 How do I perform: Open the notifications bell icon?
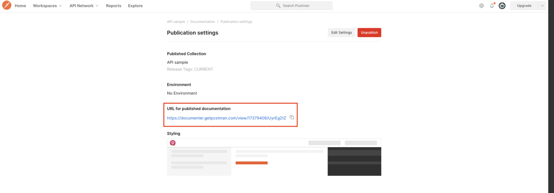[x=492, y=6]
